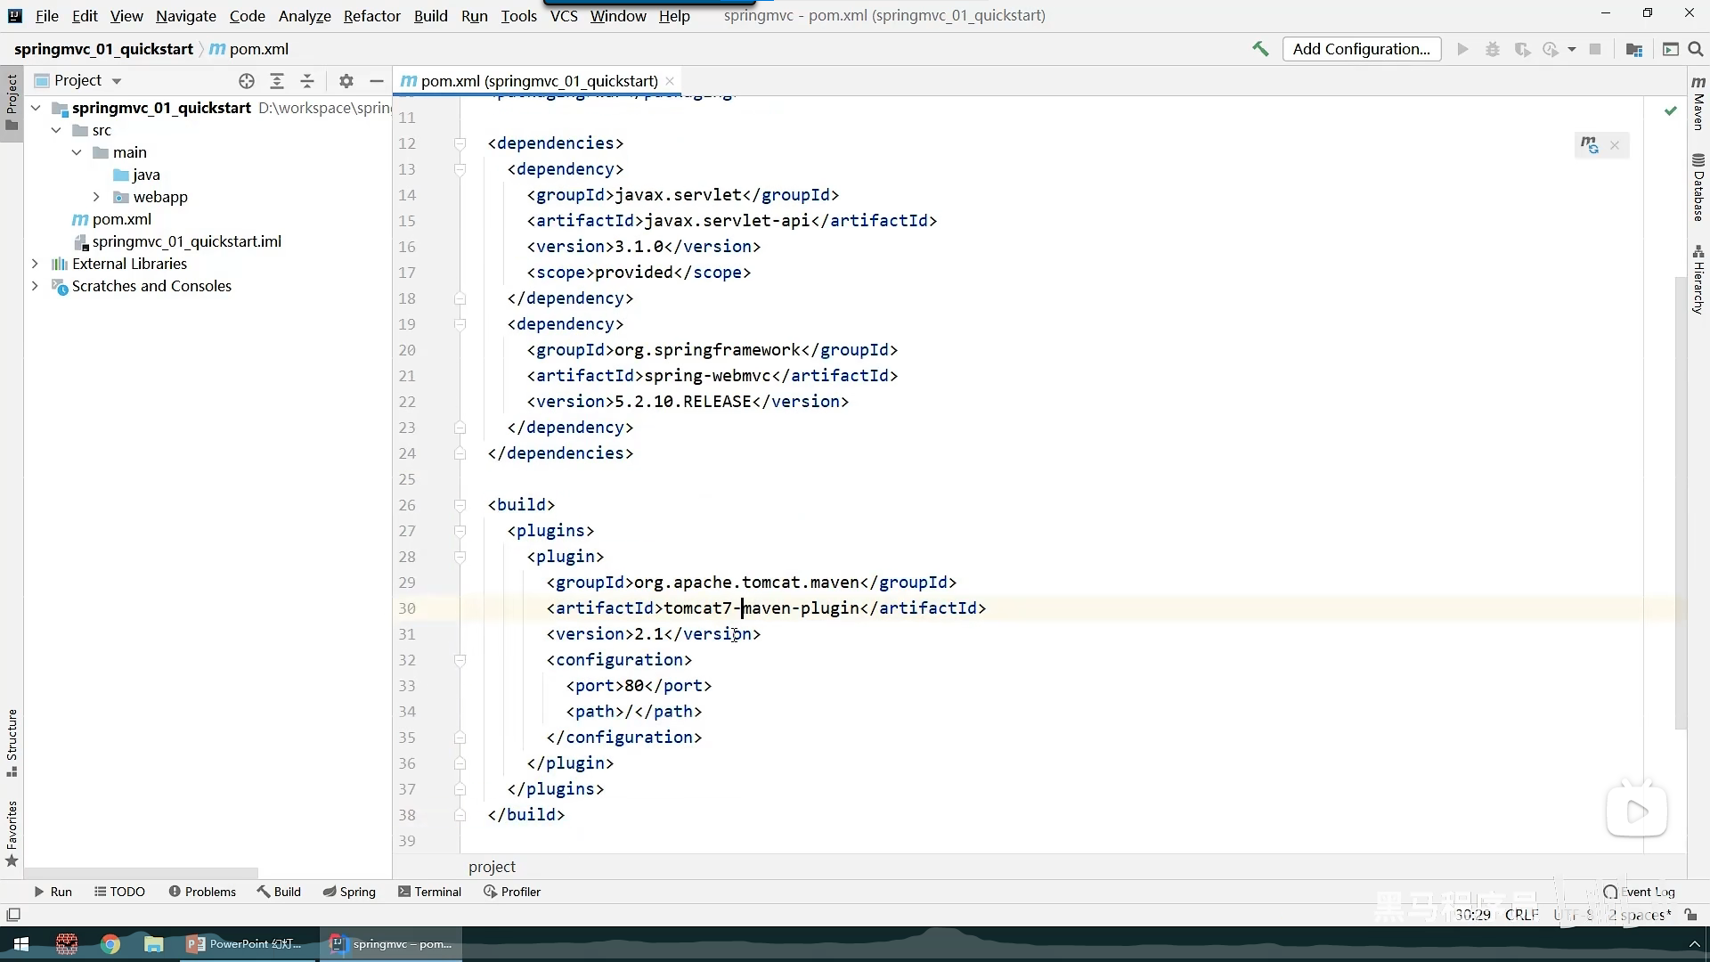Click the Windows Start button

(21, 944)
